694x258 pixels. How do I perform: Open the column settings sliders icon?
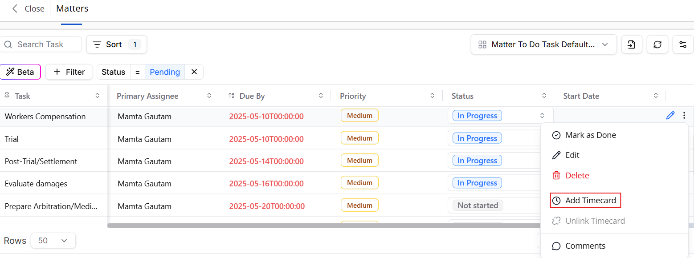(x=683, y=44)
